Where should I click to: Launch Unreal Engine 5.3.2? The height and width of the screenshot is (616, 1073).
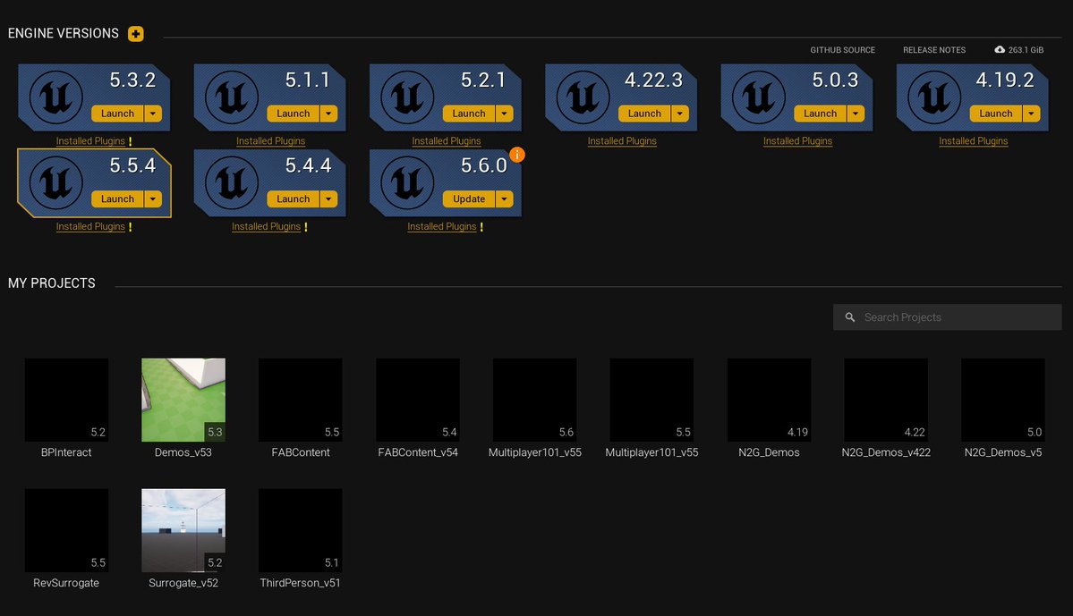[x=118, y=114]
